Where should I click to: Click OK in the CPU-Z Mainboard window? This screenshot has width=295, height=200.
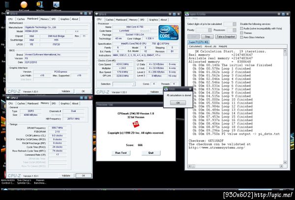[84, 91]
